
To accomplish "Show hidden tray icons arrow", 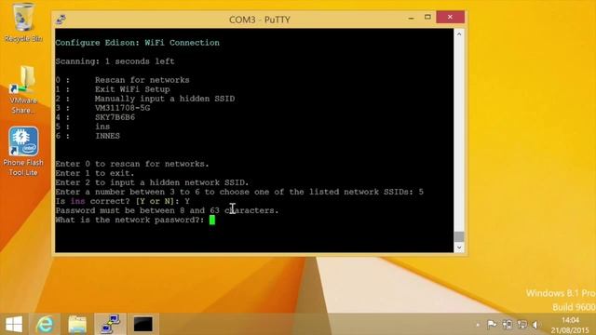I will coord(478,325).
